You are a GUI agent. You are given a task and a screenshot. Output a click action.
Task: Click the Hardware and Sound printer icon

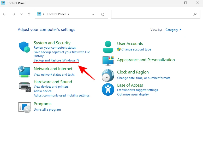click(25, 87)
